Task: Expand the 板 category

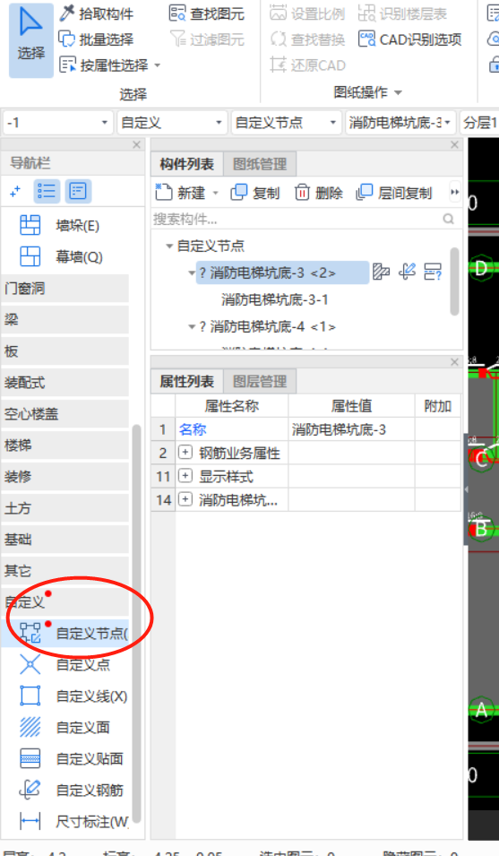Action: tap(65, 351)
